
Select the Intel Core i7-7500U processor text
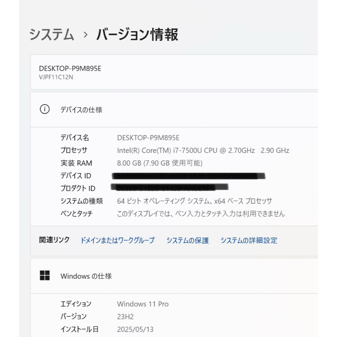203,150
